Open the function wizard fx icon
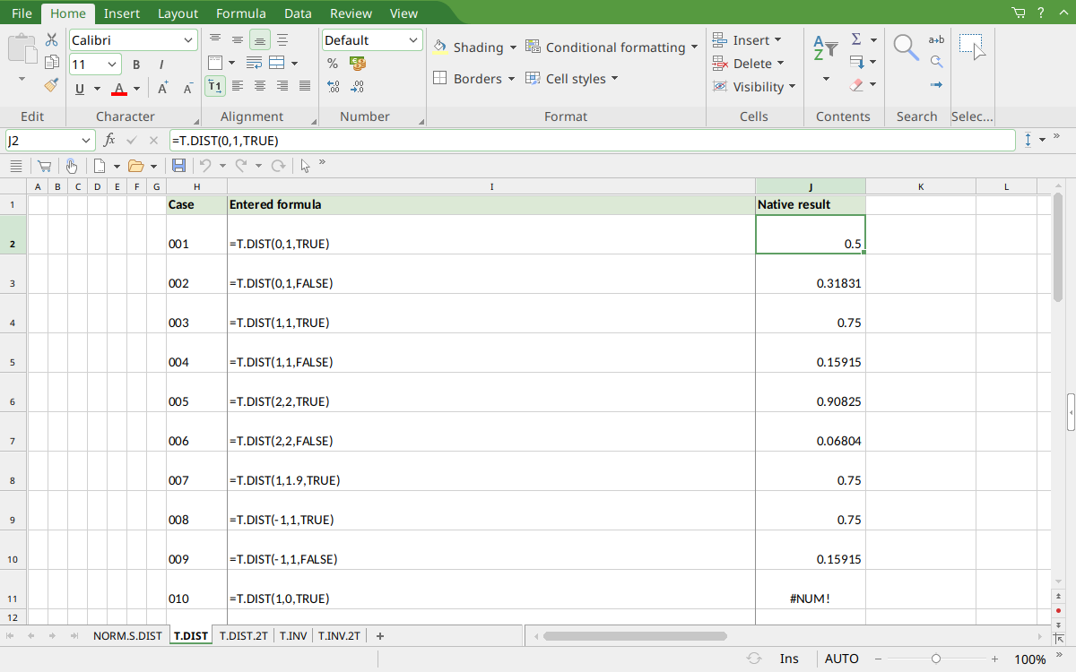 (109, 141)
